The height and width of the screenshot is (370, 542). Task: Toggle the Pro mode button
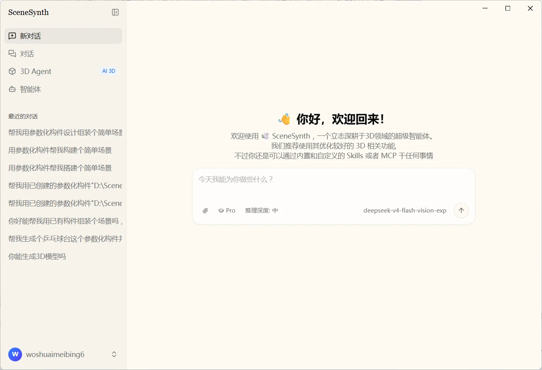pos(227,211)
